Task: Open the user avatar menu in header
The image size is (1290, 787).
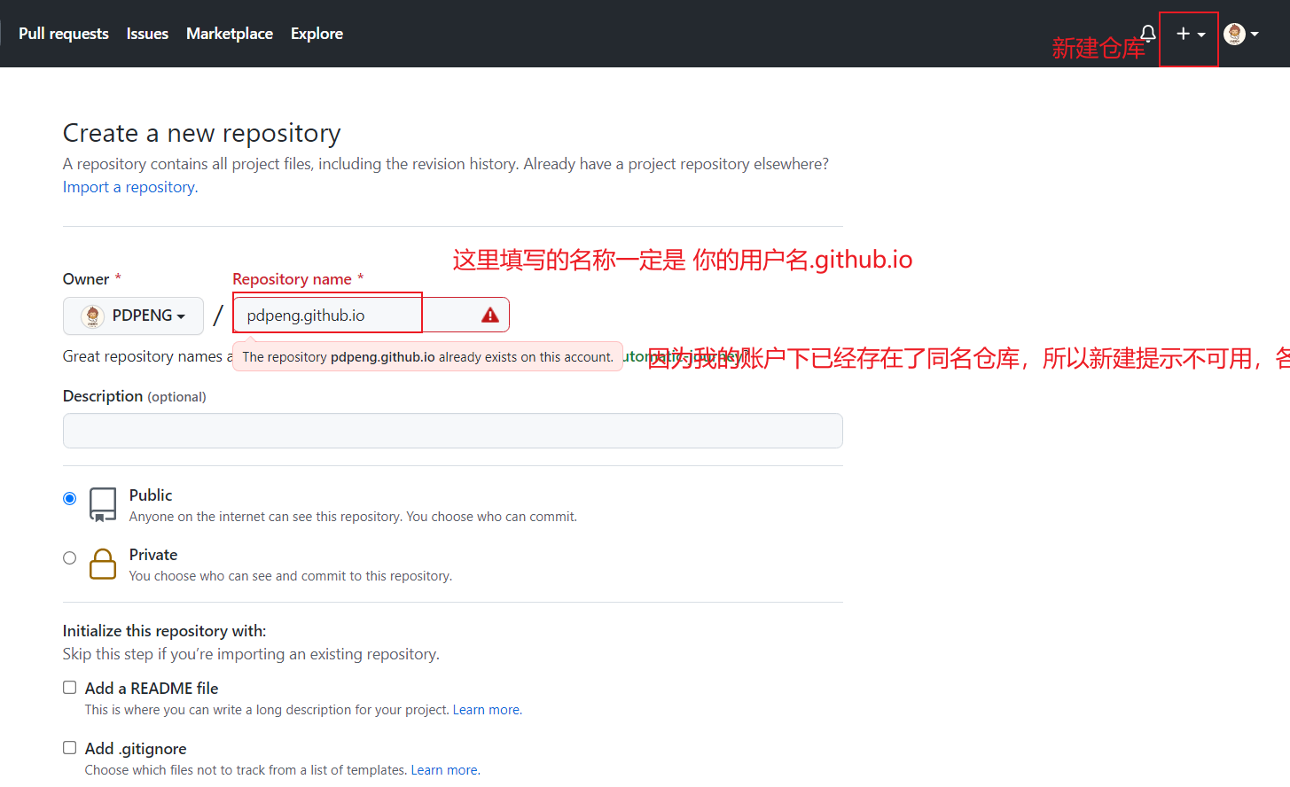Action: click(1241, 34)
